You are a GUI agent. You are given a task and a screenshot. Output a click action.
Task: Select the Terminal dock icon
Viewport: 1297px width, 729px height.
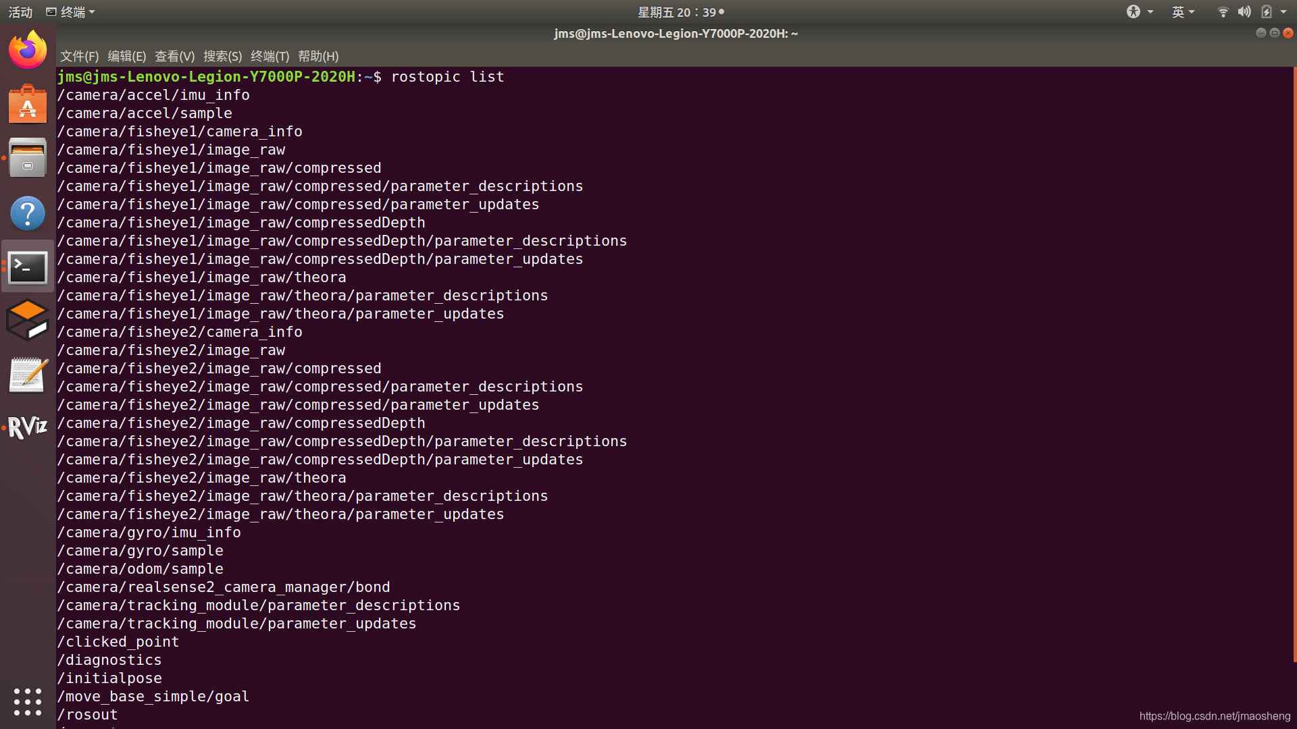28,267
